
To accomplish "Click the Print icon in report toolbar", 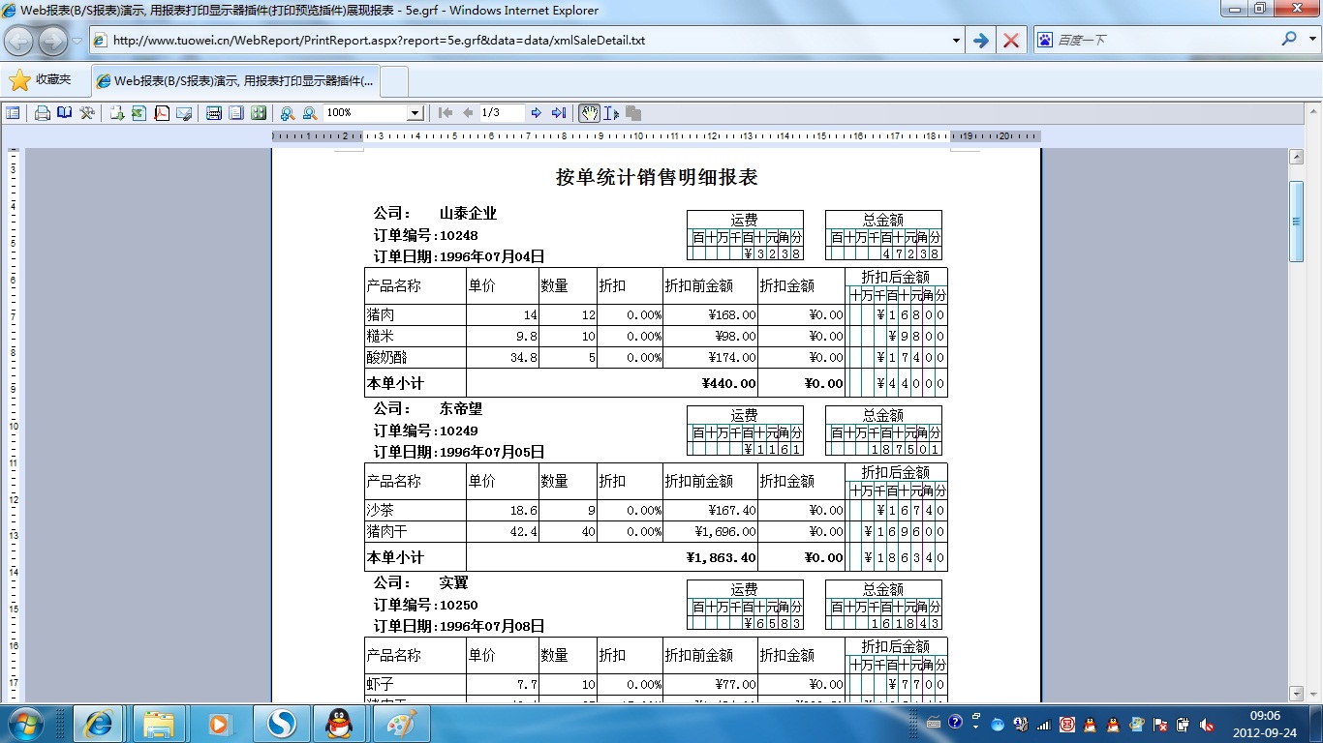I will pos(43,113).
